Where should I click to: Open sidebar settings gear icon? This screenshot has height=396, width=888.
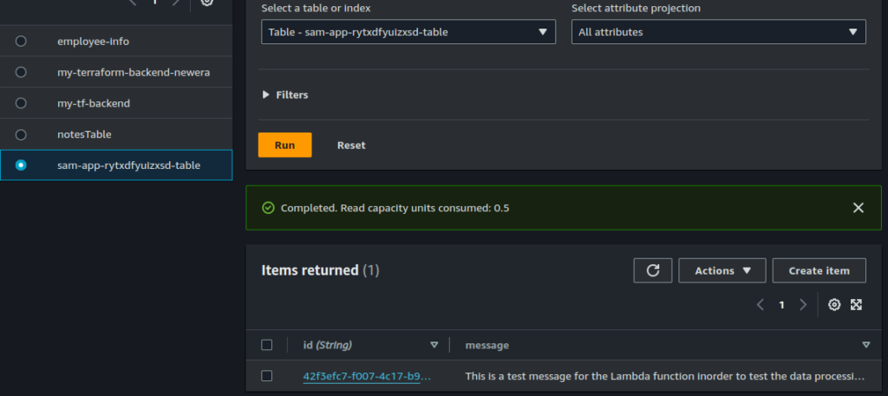point(206,3)
